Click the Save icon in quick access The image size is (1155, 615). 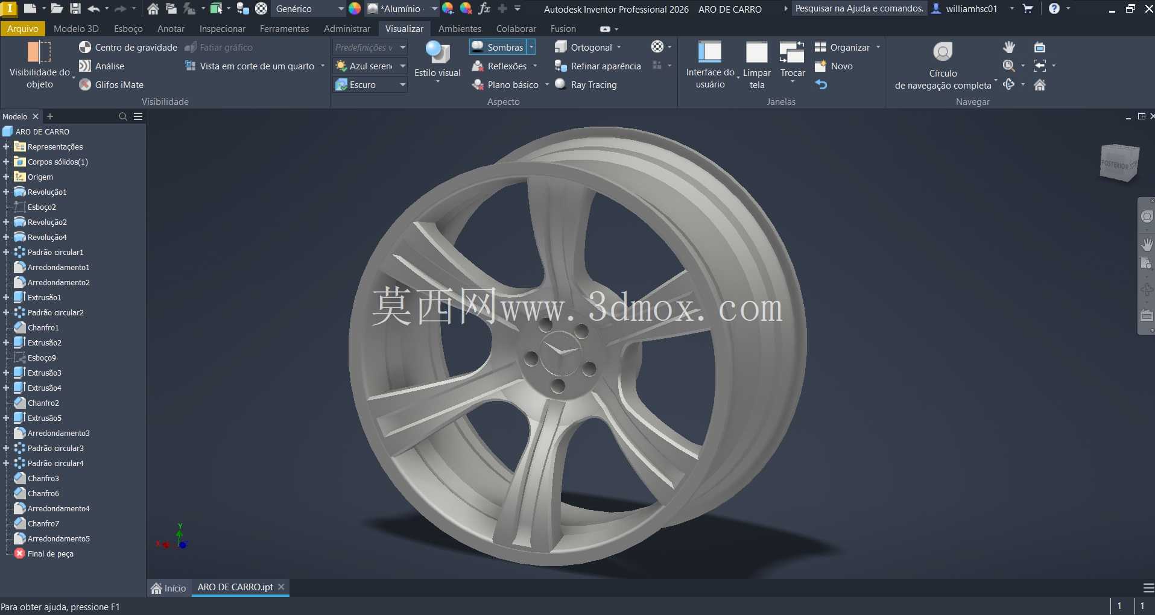pyautogui.click(x=75, y=8)
